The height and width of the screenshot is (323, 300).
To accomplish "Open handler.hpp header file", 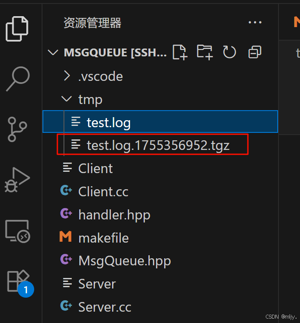I will (160, 214).
